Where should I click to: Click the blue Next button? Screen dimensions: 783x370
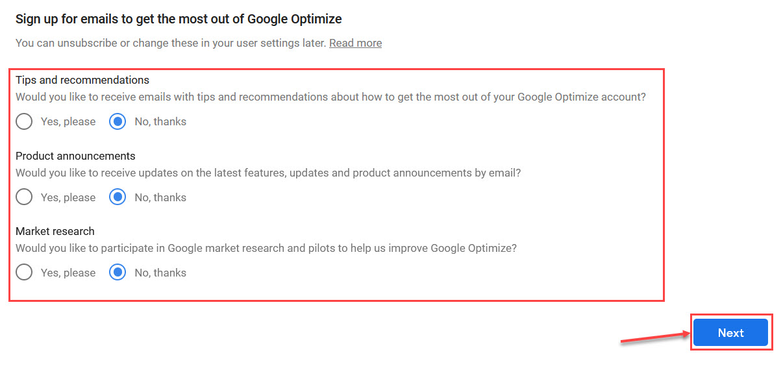730,332
